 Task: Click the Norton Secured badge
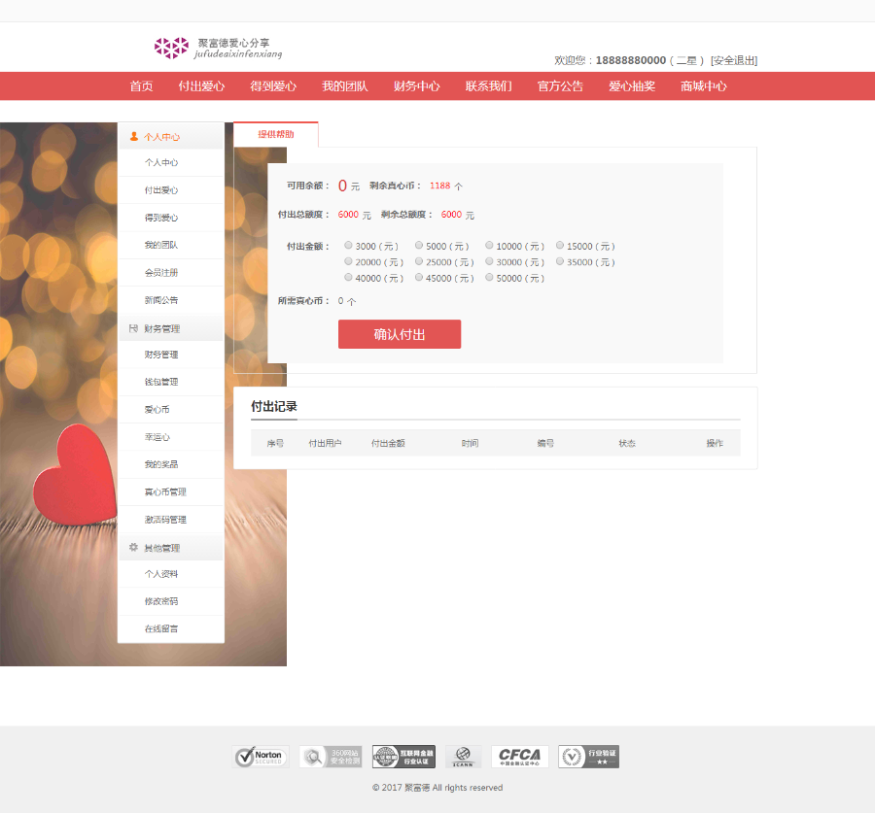(261, 757)
